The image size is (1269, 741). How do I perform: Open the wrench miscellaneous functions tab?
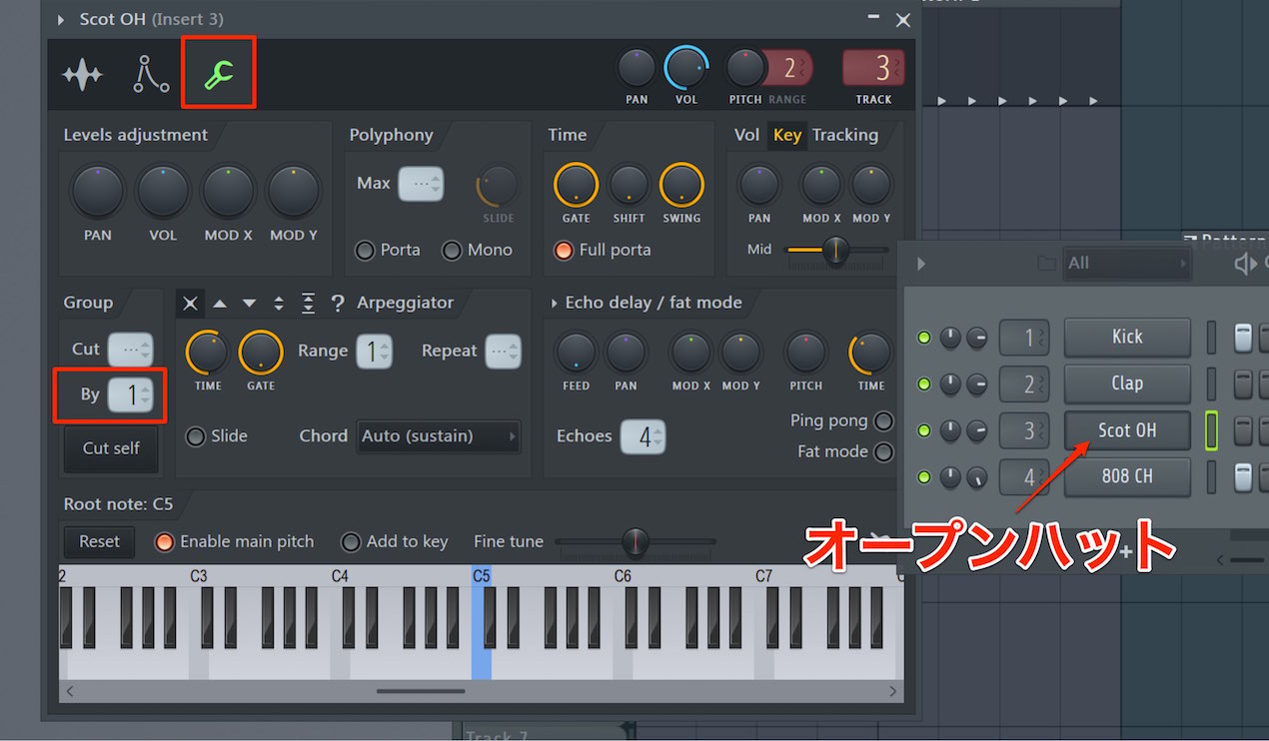point(219,73)
